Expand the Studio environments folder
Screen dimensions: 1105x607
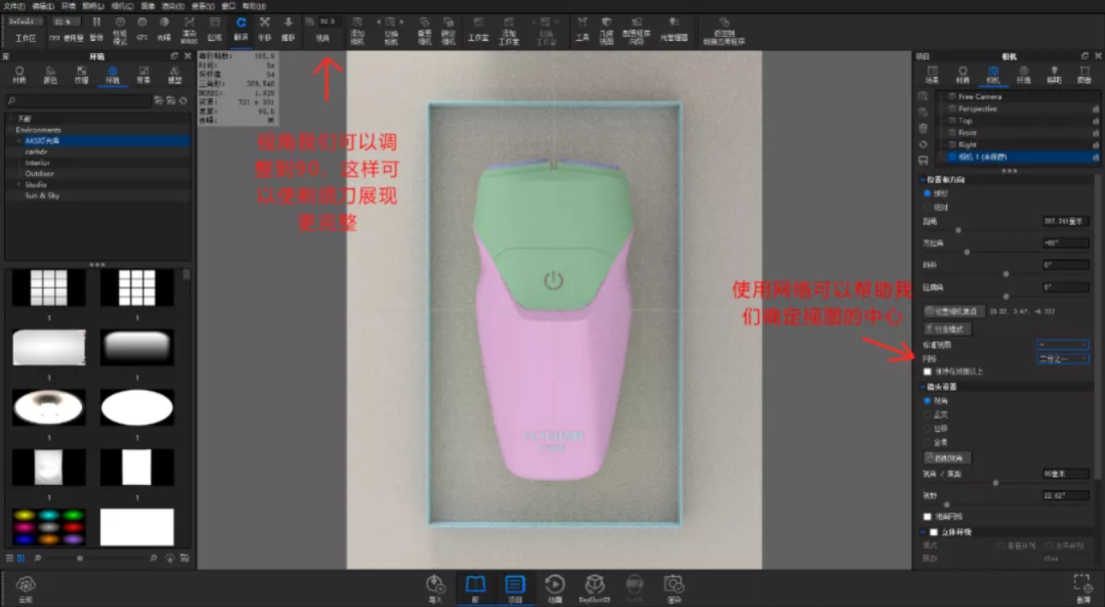click(x=20, y=185)
